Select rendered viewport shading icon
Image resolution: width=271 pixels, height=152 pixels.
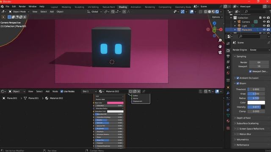point(217,12)
